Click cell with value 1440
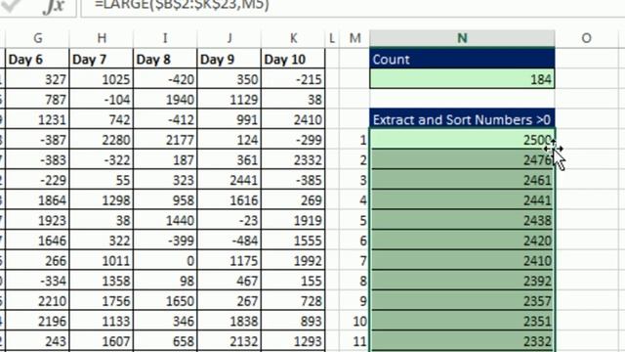Image resolution: width=625 pixels, height=352 pixels. tap(165, 220)
